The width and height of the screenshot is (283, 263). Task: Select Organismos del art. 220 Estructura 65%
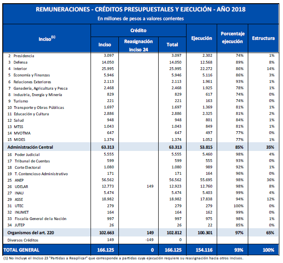[x=270, y=233]
